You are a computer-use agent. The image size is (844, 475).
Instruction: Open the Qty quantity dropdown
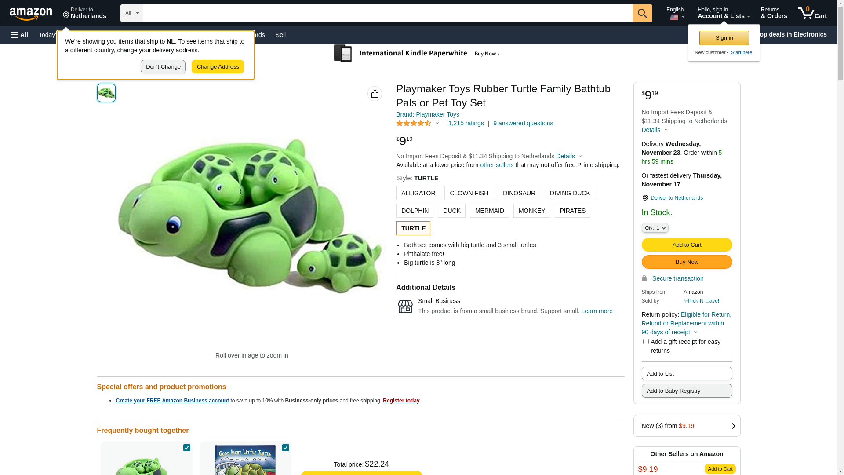click(655, 228)
